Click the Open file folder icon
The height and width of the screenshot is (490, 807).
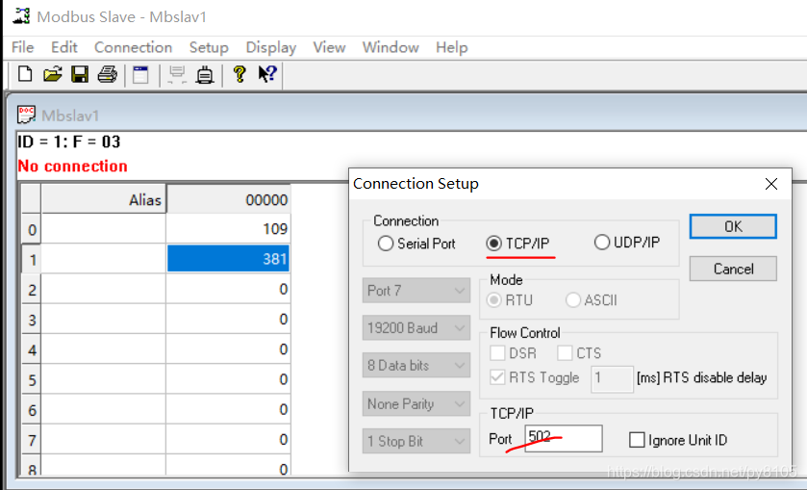53,74
